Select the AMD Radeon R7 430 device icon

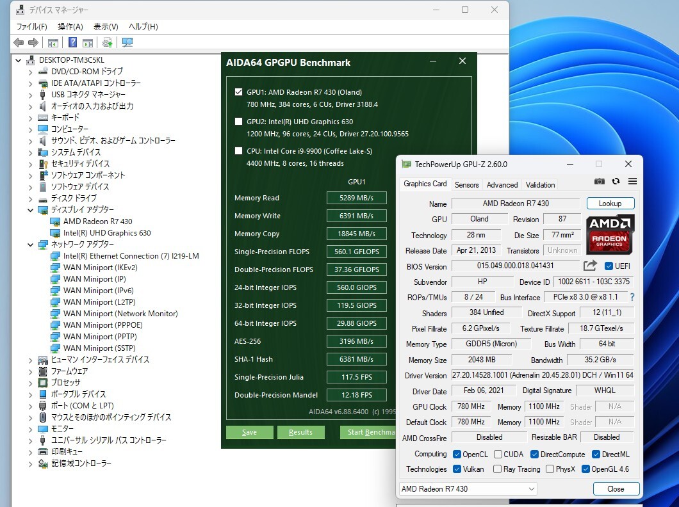pyautogui.click(x=55, y=221)
